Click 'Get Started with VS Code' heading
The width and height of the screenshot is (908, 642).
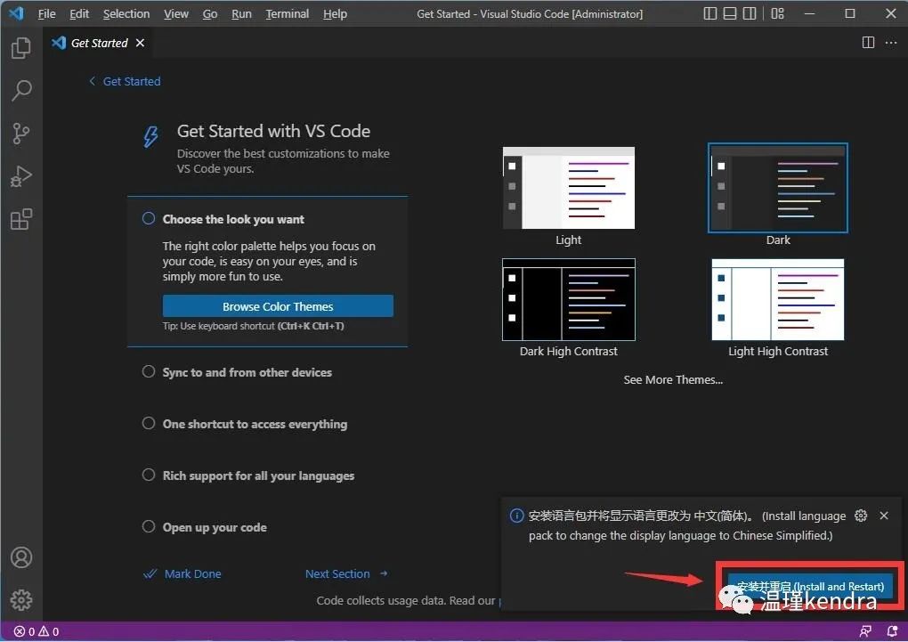pos(273,132)
